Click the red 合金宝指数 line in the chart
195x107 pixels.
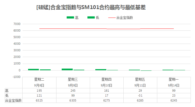coord(107,29)
